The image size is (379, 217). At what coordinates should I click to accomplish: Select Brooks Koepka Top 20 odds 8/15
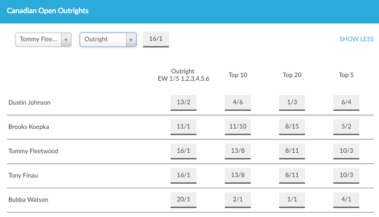(292, 127)
